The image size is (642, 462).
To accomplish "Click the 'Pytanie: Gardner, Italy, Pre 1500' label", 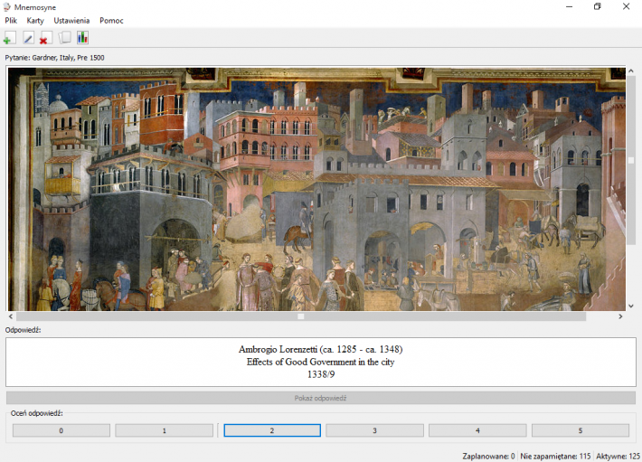I will 55,58.
